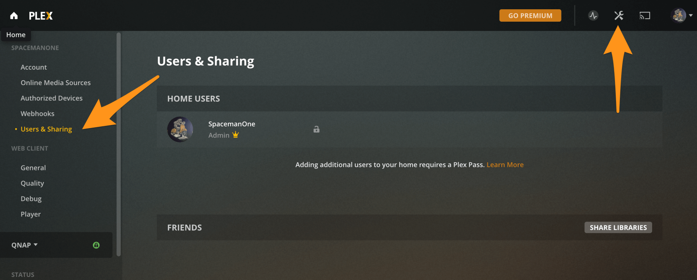
Task: Click the green secure-connection lock for QNAP
Action: click(x=96, y=245)
